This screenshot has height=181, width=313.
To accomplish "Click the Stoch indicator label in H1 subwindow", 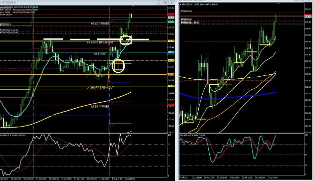I will point(193,136).
